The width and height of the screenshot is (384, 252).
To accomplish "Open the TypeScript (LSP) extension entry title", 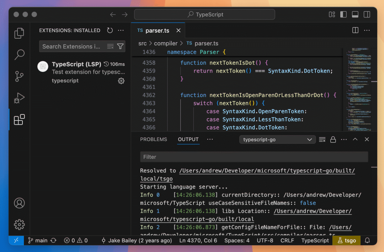I will (76, 64).
